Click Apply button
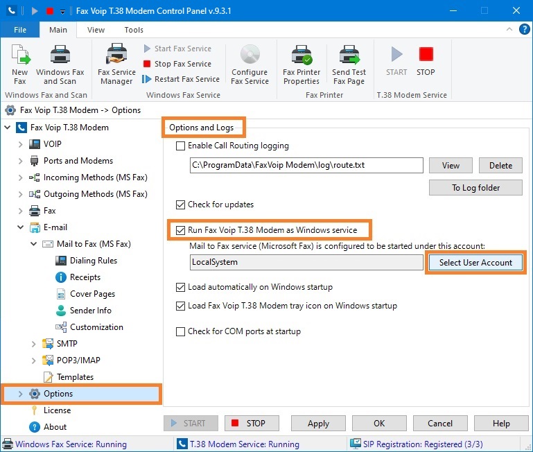The height and width of the screenshot is (452, 533). pyautogui.click(x=318, y=424)
